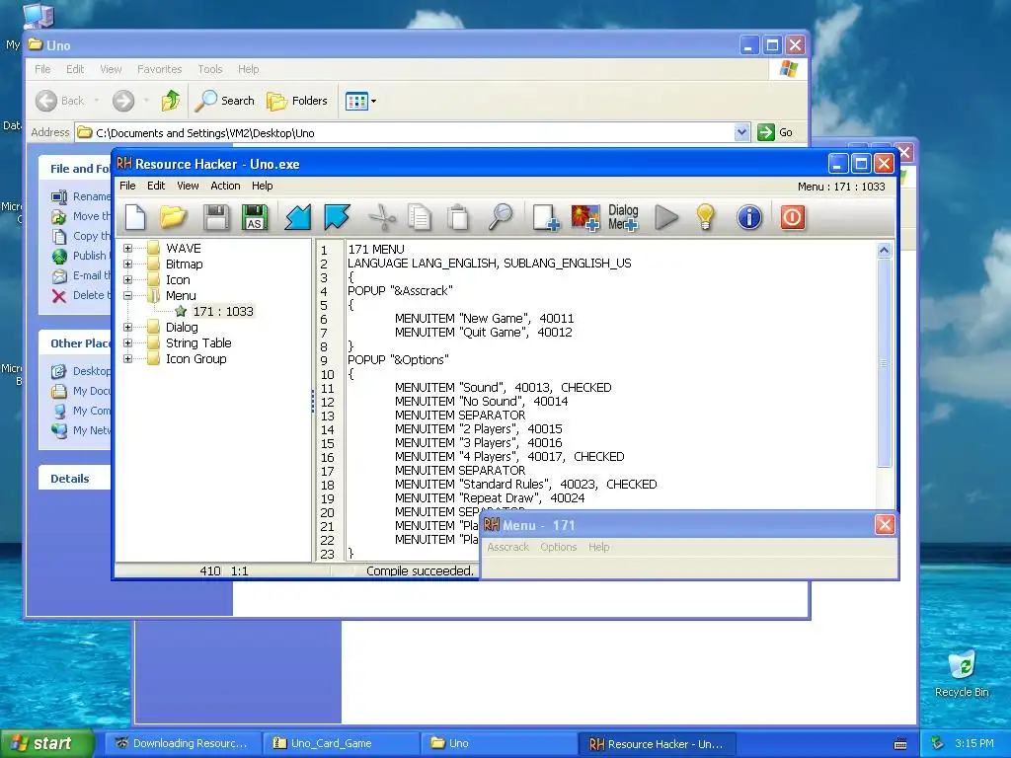
Task: Click Add new resource page-plus icon
Action: (545, 217)
